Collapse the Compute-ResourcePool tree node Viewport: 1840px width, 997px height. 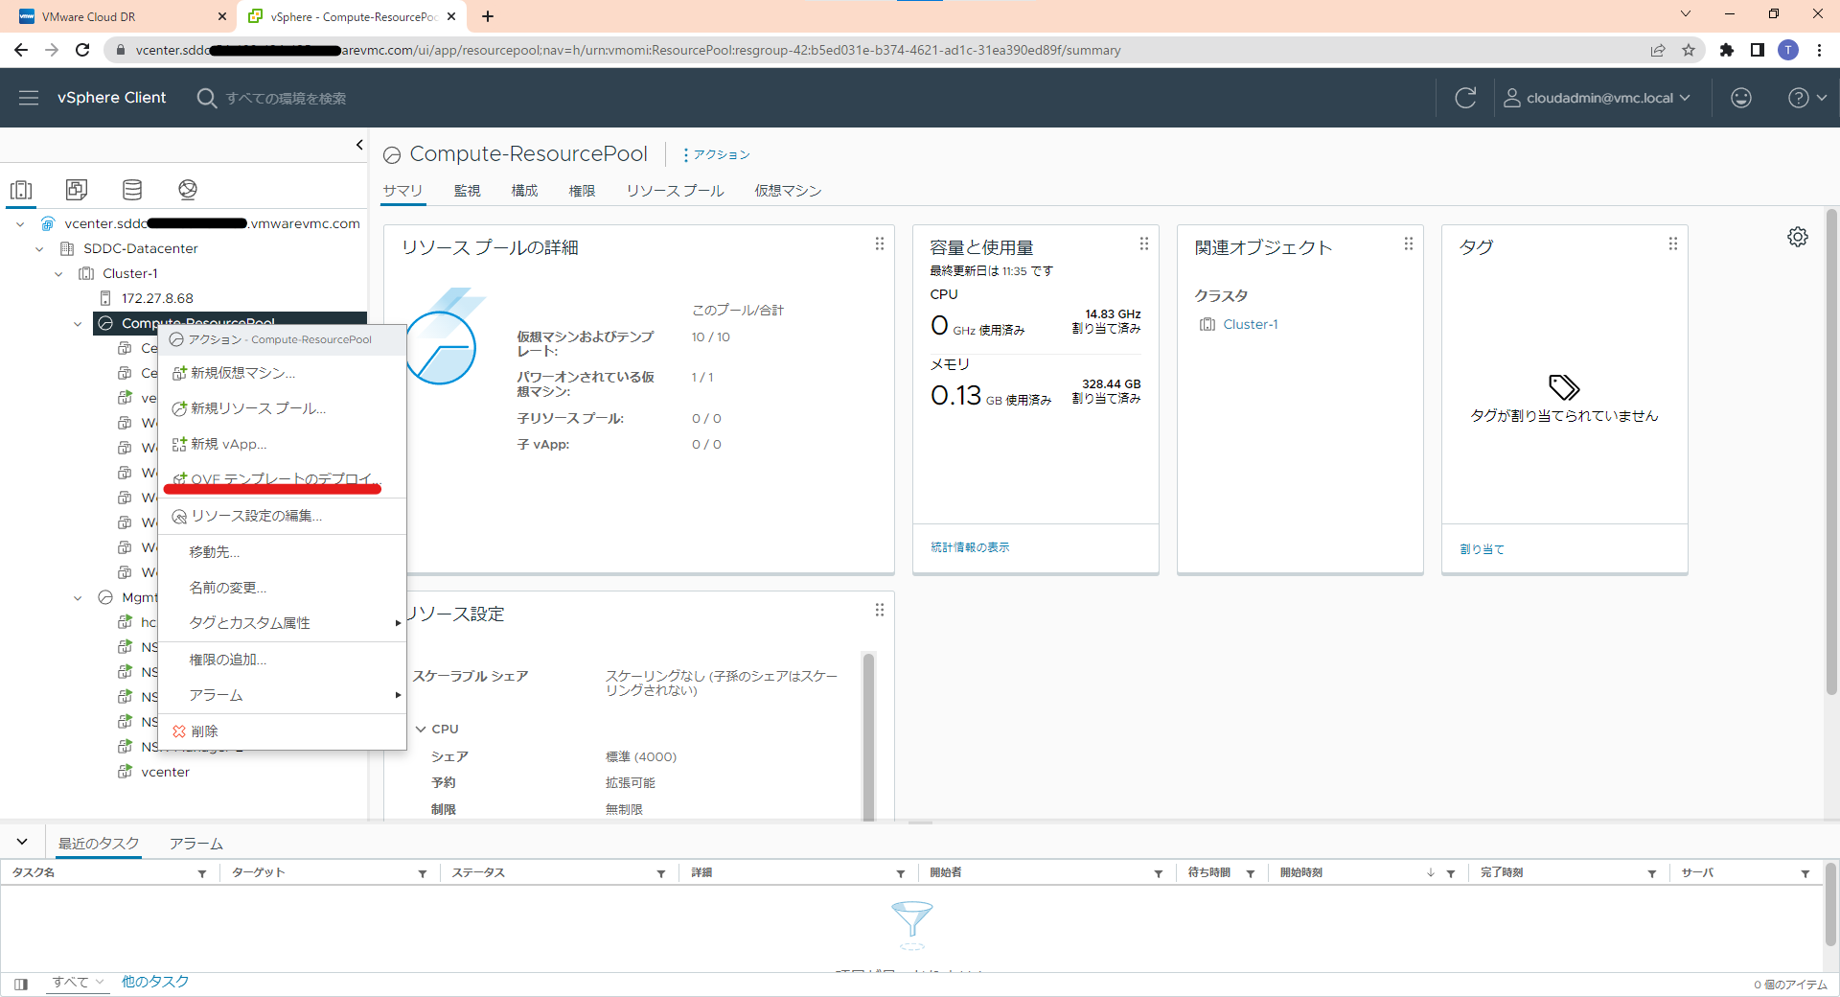click(78, 324)
